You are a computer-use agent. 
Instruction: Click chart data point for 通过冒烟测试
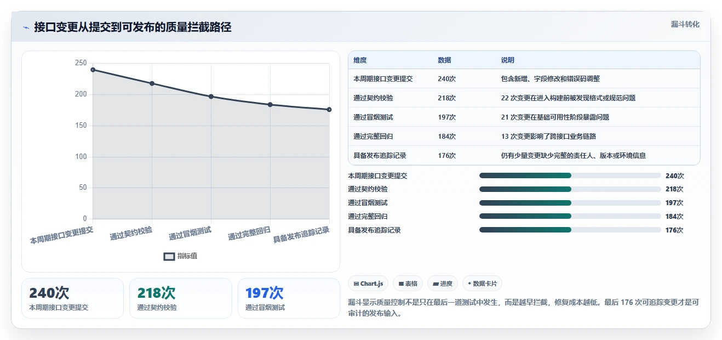coord(211,97)
